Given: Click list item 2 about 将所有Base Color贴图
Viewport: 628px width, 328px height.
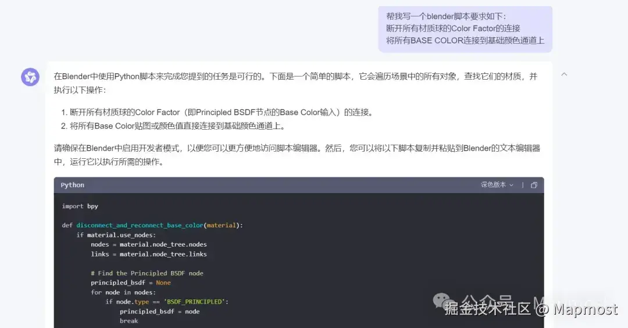Looking at the screenshot, I should (173, 126).
